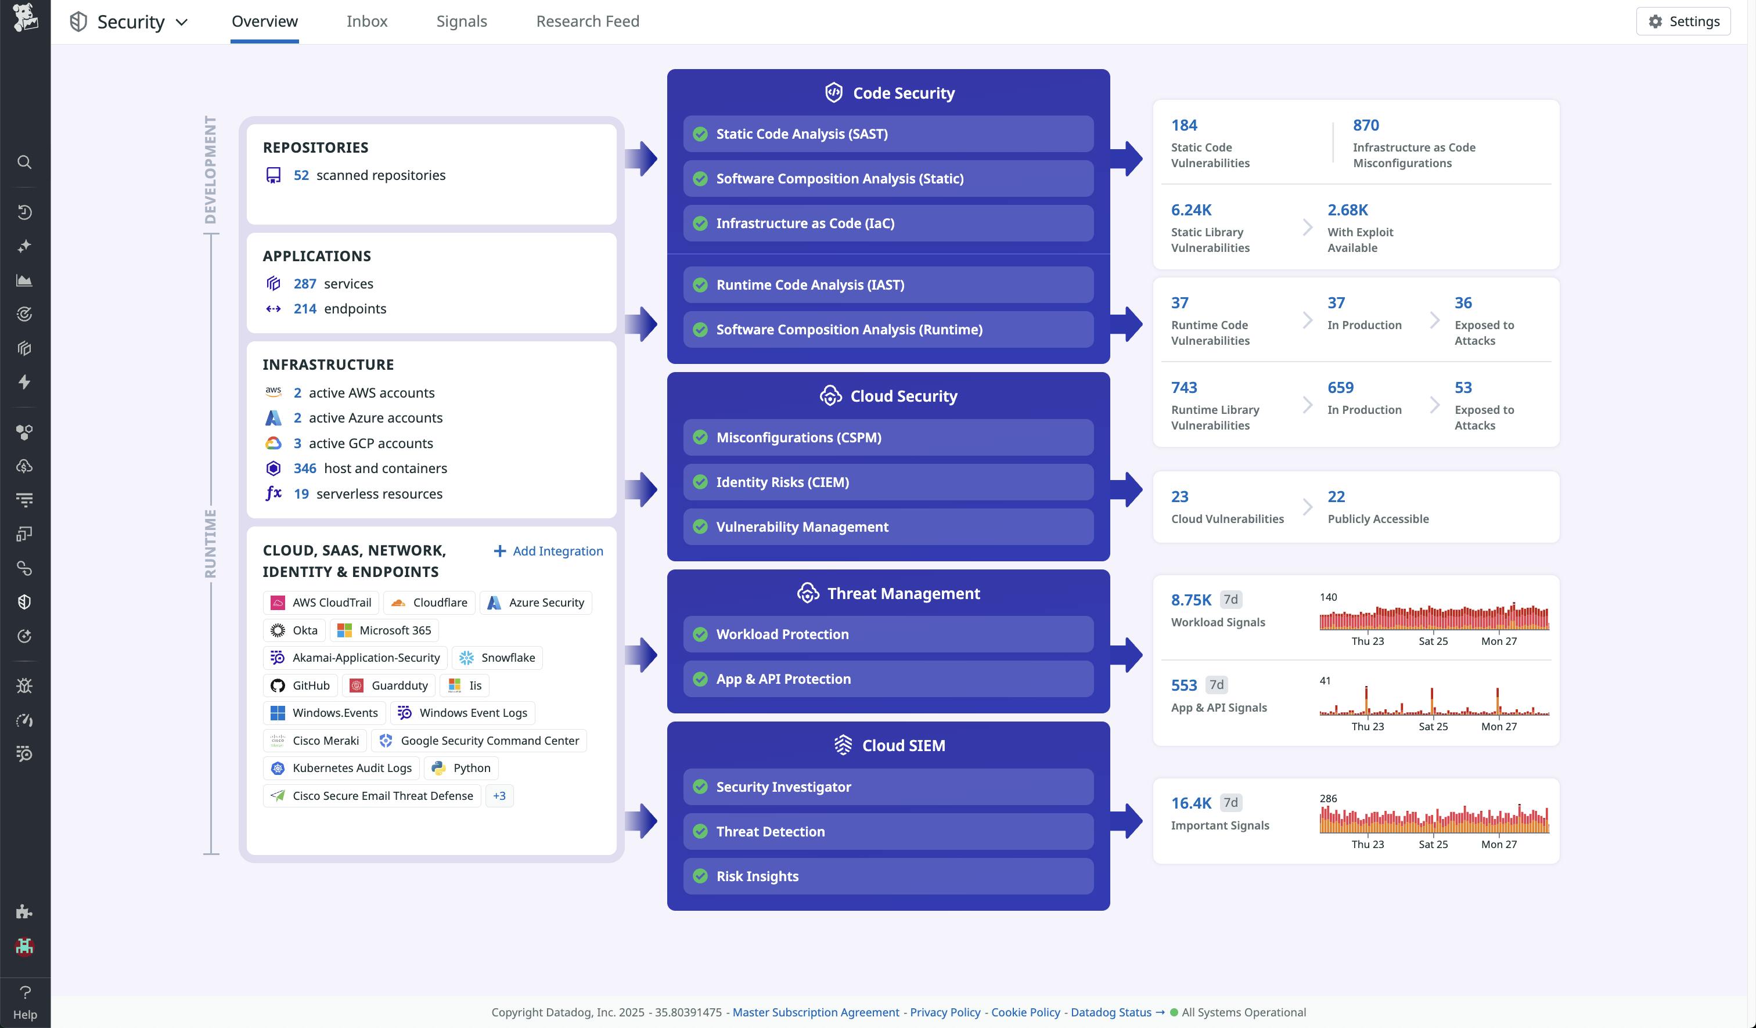Open the Signals tab

(461, 21)
